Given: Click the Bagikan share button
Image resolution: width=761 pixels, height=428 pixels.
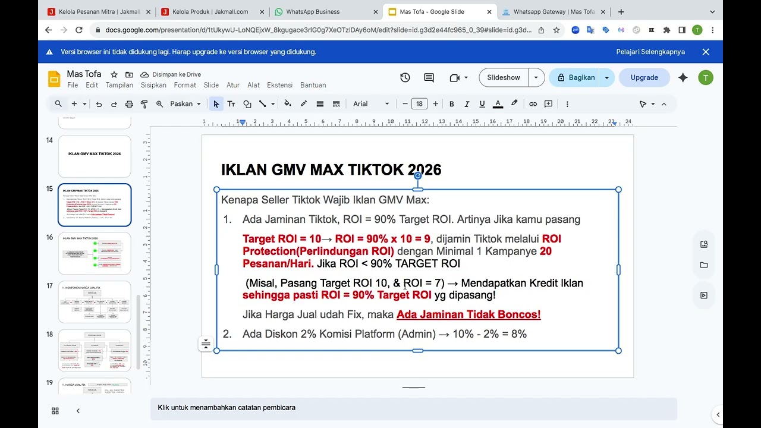Looking at the screenshot, I should pyautogui.click(x=575, y=77).
